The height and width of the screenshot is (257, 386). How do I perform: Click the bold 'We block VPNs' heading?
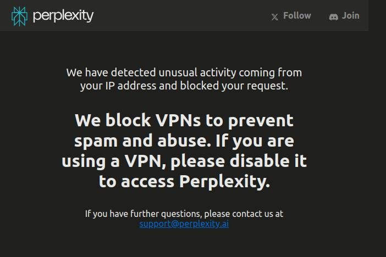click(184, 151)
